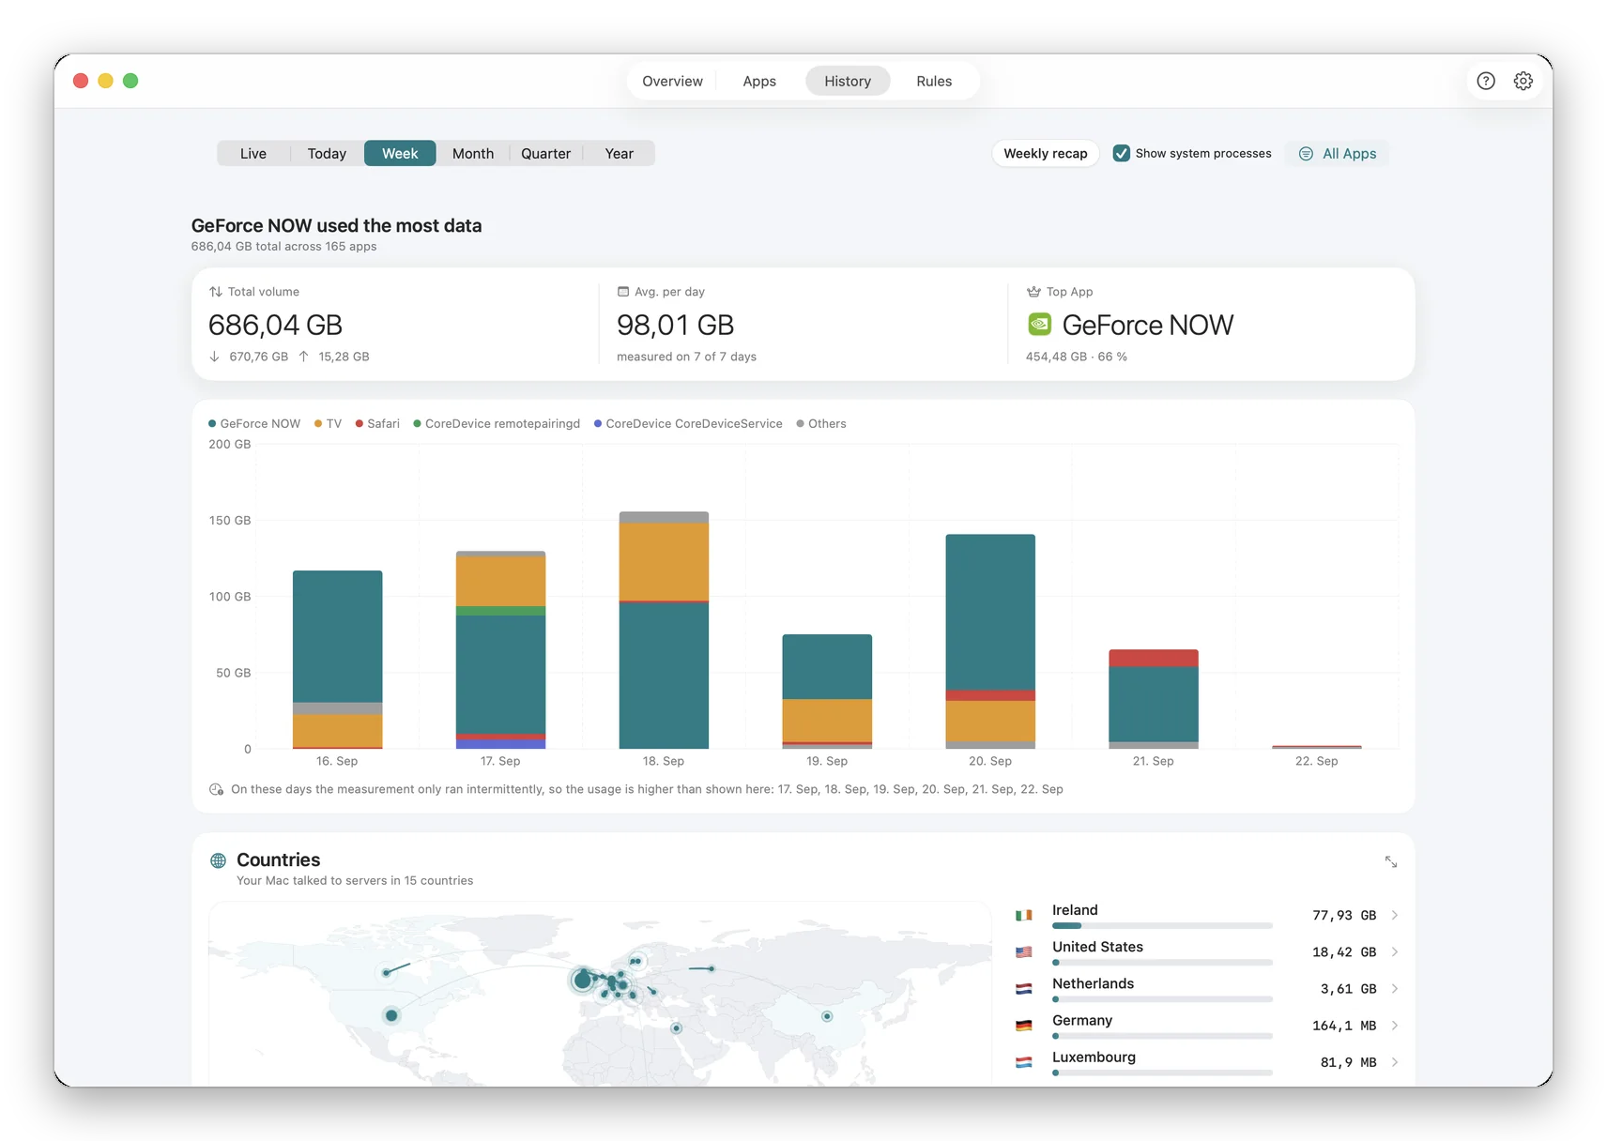
Task: Click the intermittent measurement warning icon
Action: pyautogui.click(x=216, y=789)
